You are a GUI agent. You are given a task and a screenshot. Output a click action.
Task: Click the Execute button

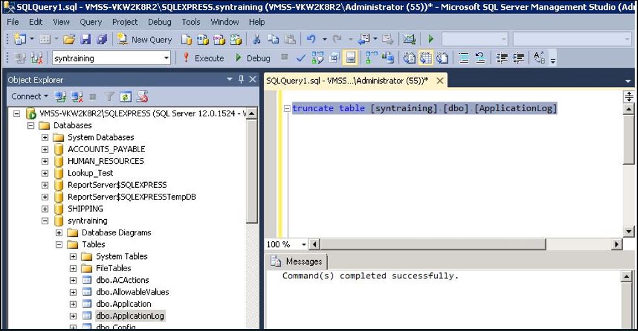203,59
